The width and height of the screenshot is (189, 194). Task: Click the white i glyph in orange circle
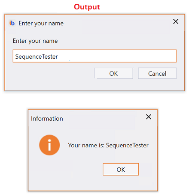click(x=49, y=145)
